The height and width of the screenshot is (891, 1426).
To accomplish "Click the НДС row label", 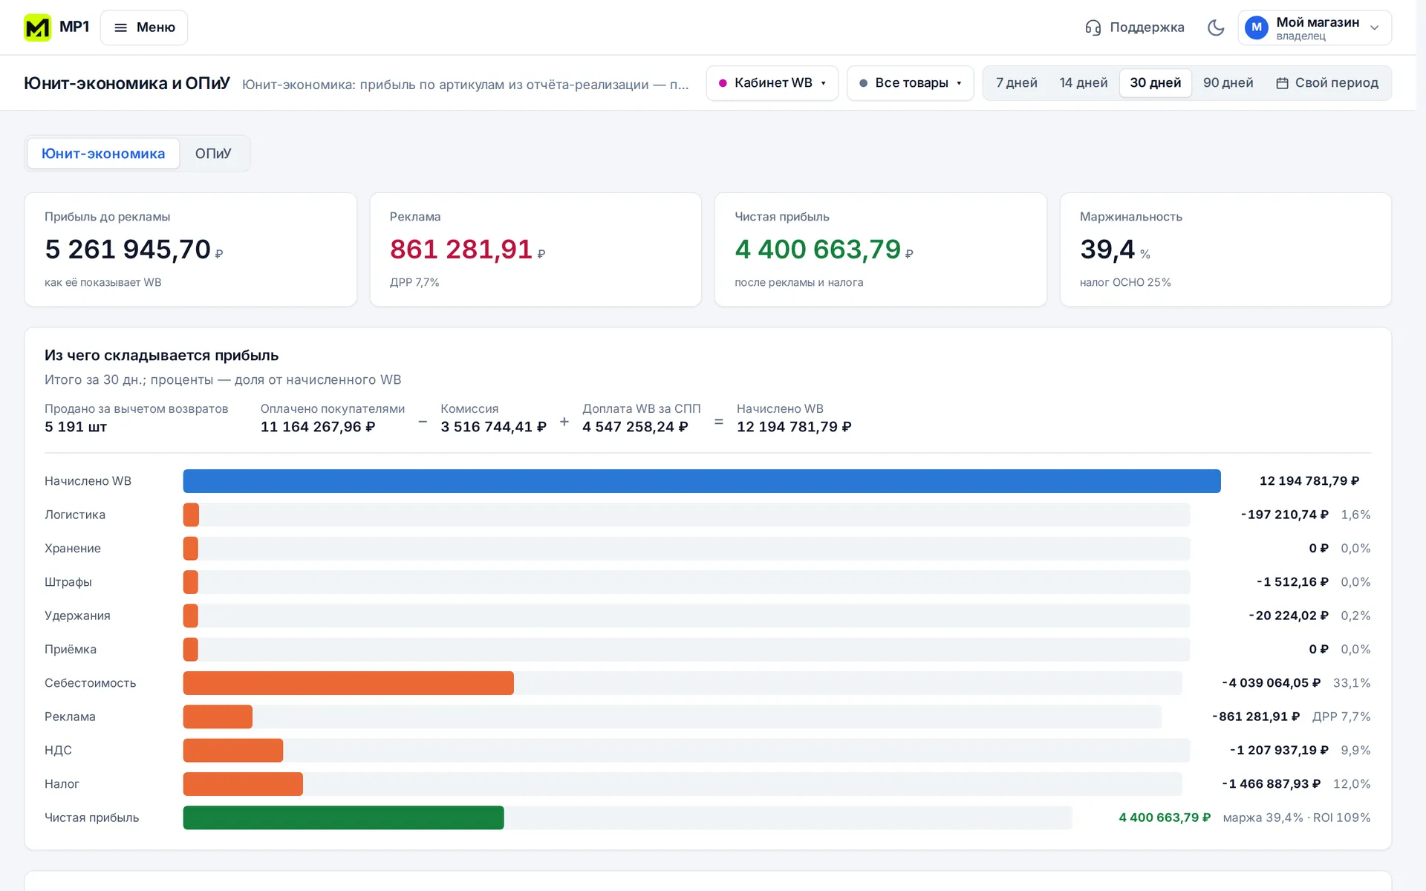I will 58,750.
